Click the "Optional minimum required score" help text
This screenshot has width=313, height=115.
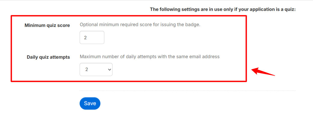[140, 25]
